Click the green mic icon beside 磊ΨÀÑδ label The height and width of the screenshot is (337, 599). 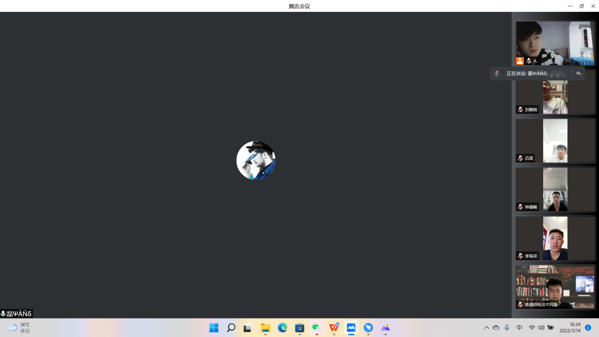3,313
